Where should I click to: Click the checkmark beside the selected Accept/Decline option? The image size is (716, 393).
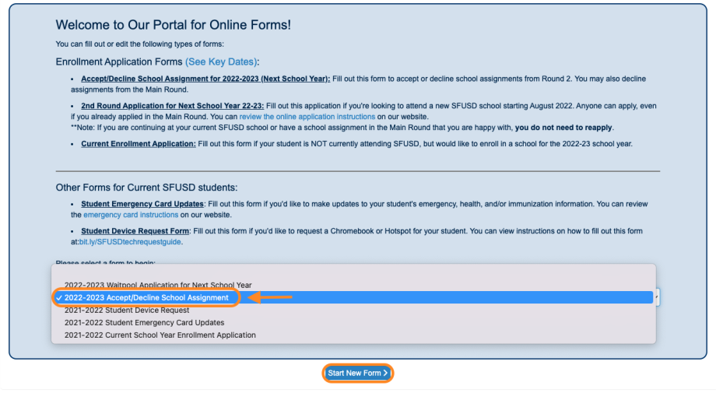pos(59,298)
